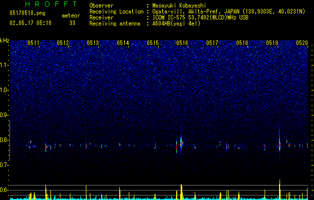Click the meteor label
The image size is (314, 200).
[x=71, y=15]
